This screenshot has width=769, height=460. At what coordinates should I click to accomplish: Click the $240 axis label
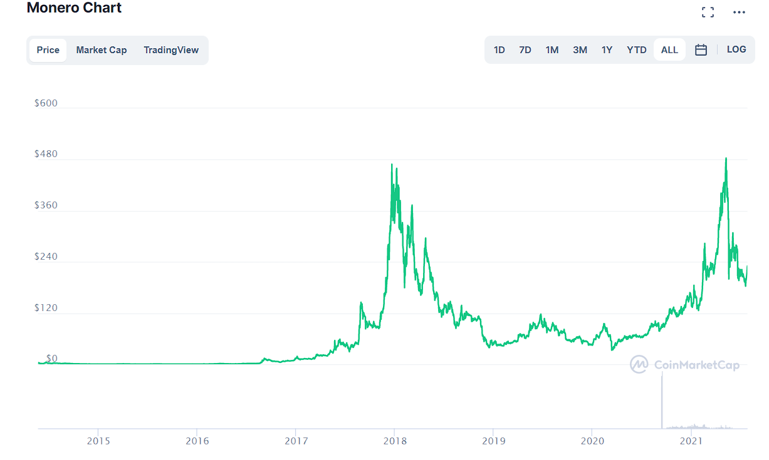coord(46,257)
